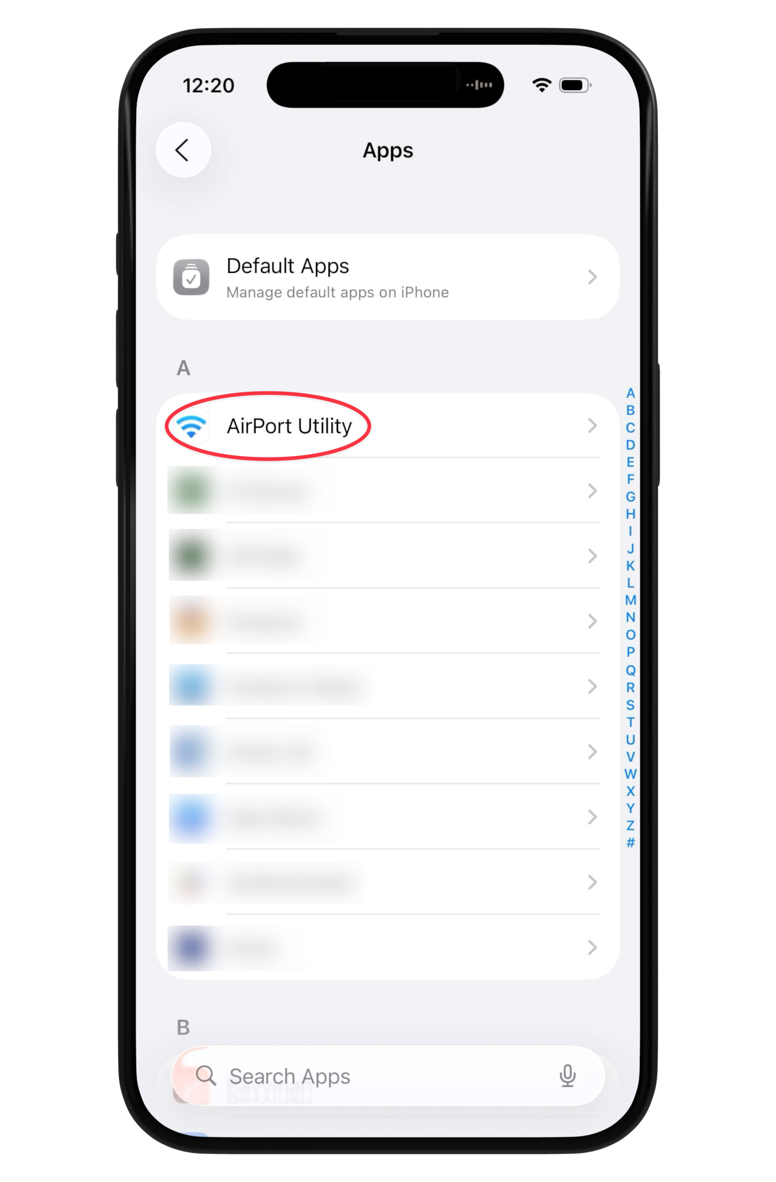Open AirPort Utility settings
The image size is (776, 1182).
click(388, 426)
